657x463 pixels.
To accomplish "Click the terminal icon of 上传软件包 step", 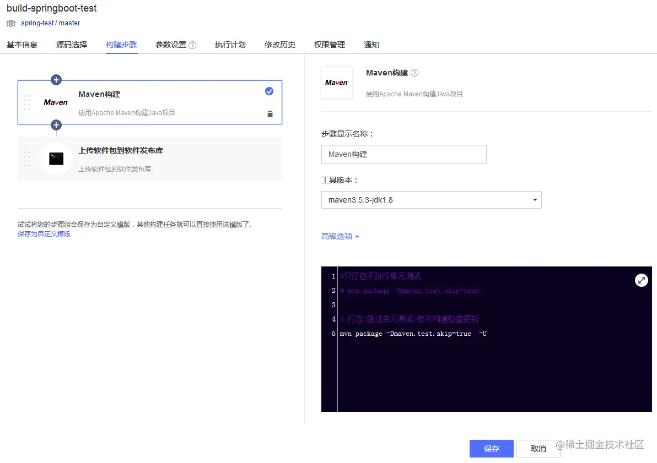I will point(57,159).
